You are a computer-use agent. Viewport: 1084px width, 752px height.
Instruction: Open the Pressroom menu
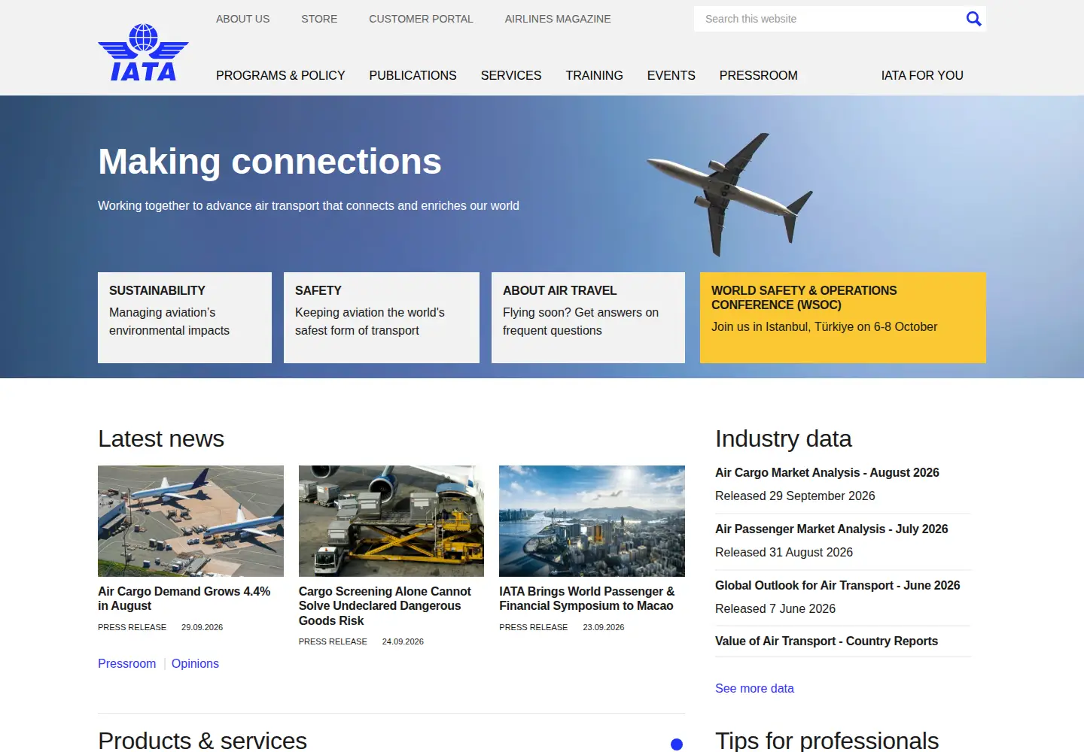click(x=758, y=75)
